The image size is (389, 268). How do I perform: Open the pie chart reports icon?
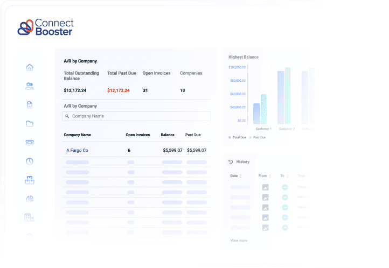(30, 199)
